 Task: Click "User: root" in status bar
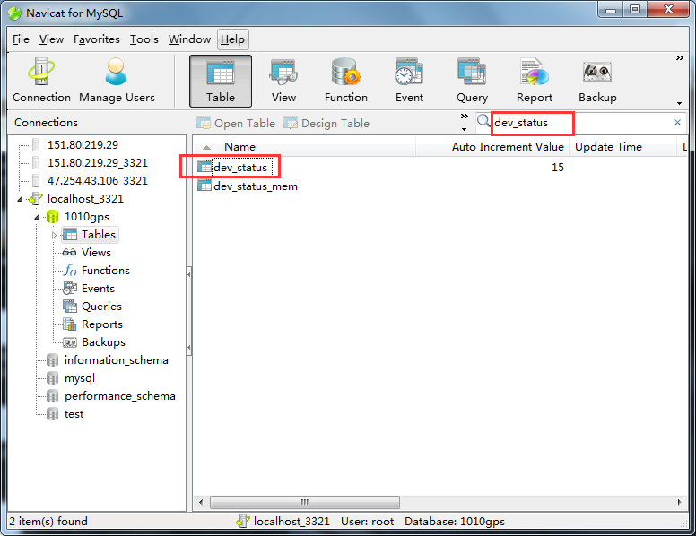pyautogui.click(x=367, y=521)
